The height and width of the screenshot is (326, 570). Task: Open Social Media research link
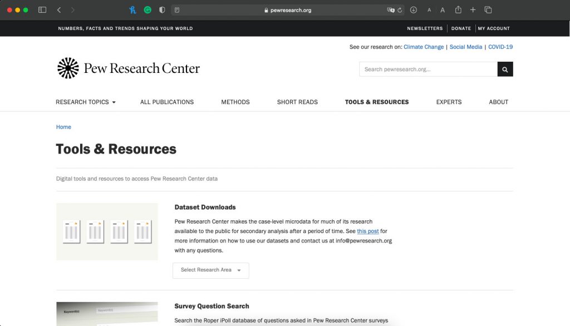click(466, 47)
